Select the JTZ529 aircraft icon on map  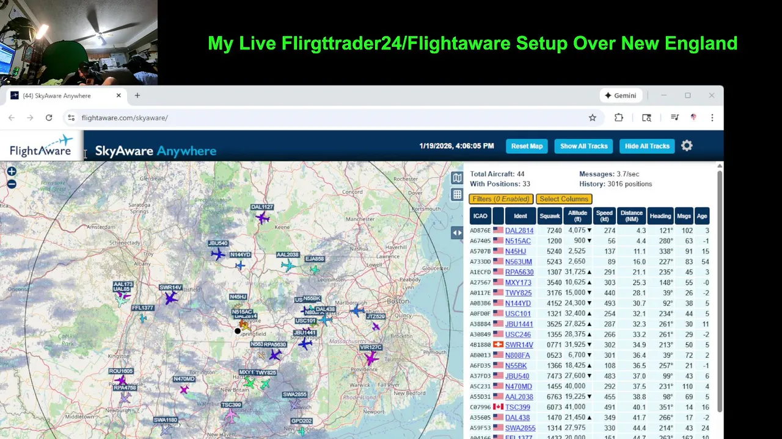376,326
